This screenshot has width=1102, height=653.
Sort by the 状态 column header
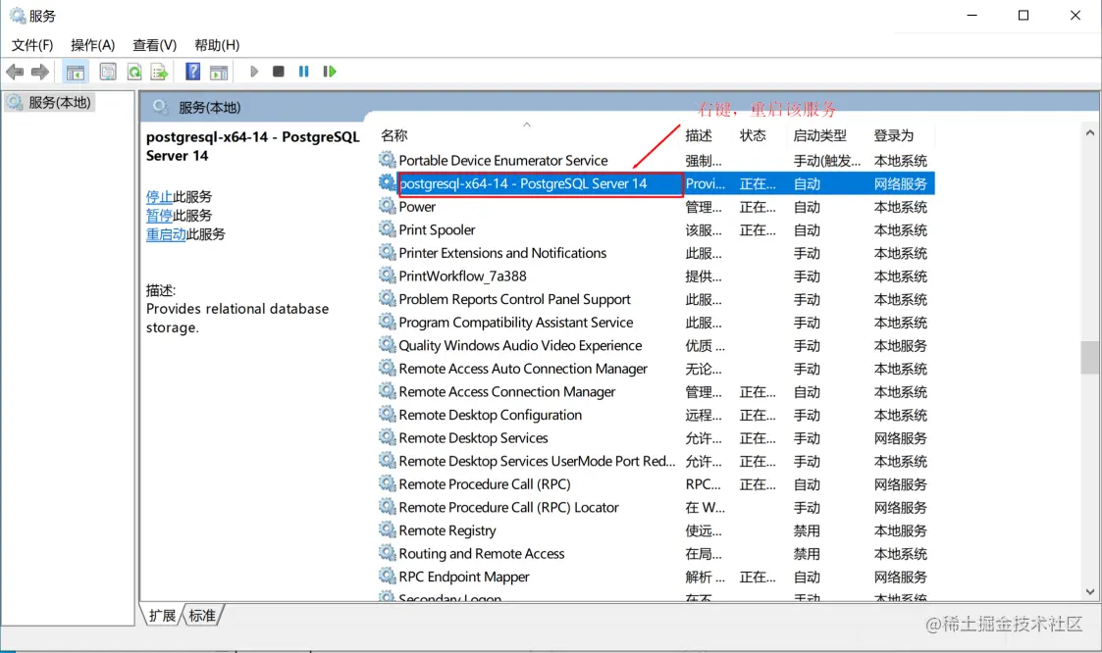coord(753,135)
